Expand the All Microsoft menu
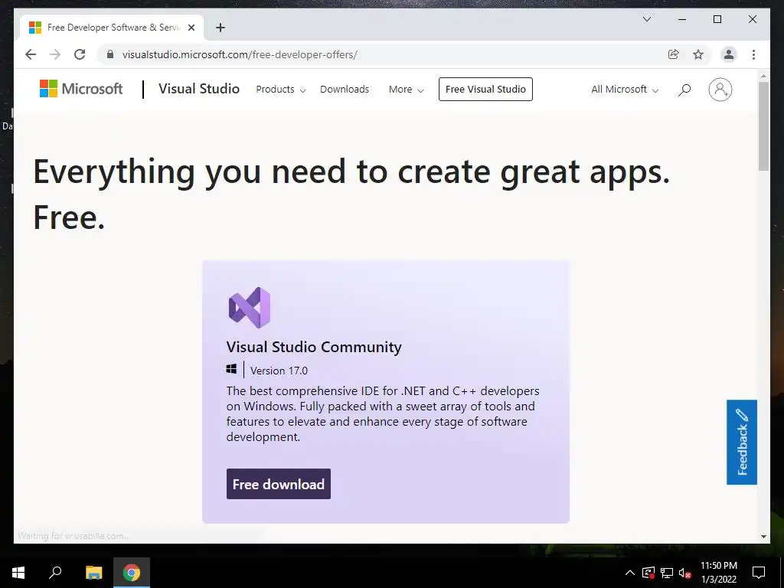The height and width of the screenshot is (588, 784). click(625, 90)
